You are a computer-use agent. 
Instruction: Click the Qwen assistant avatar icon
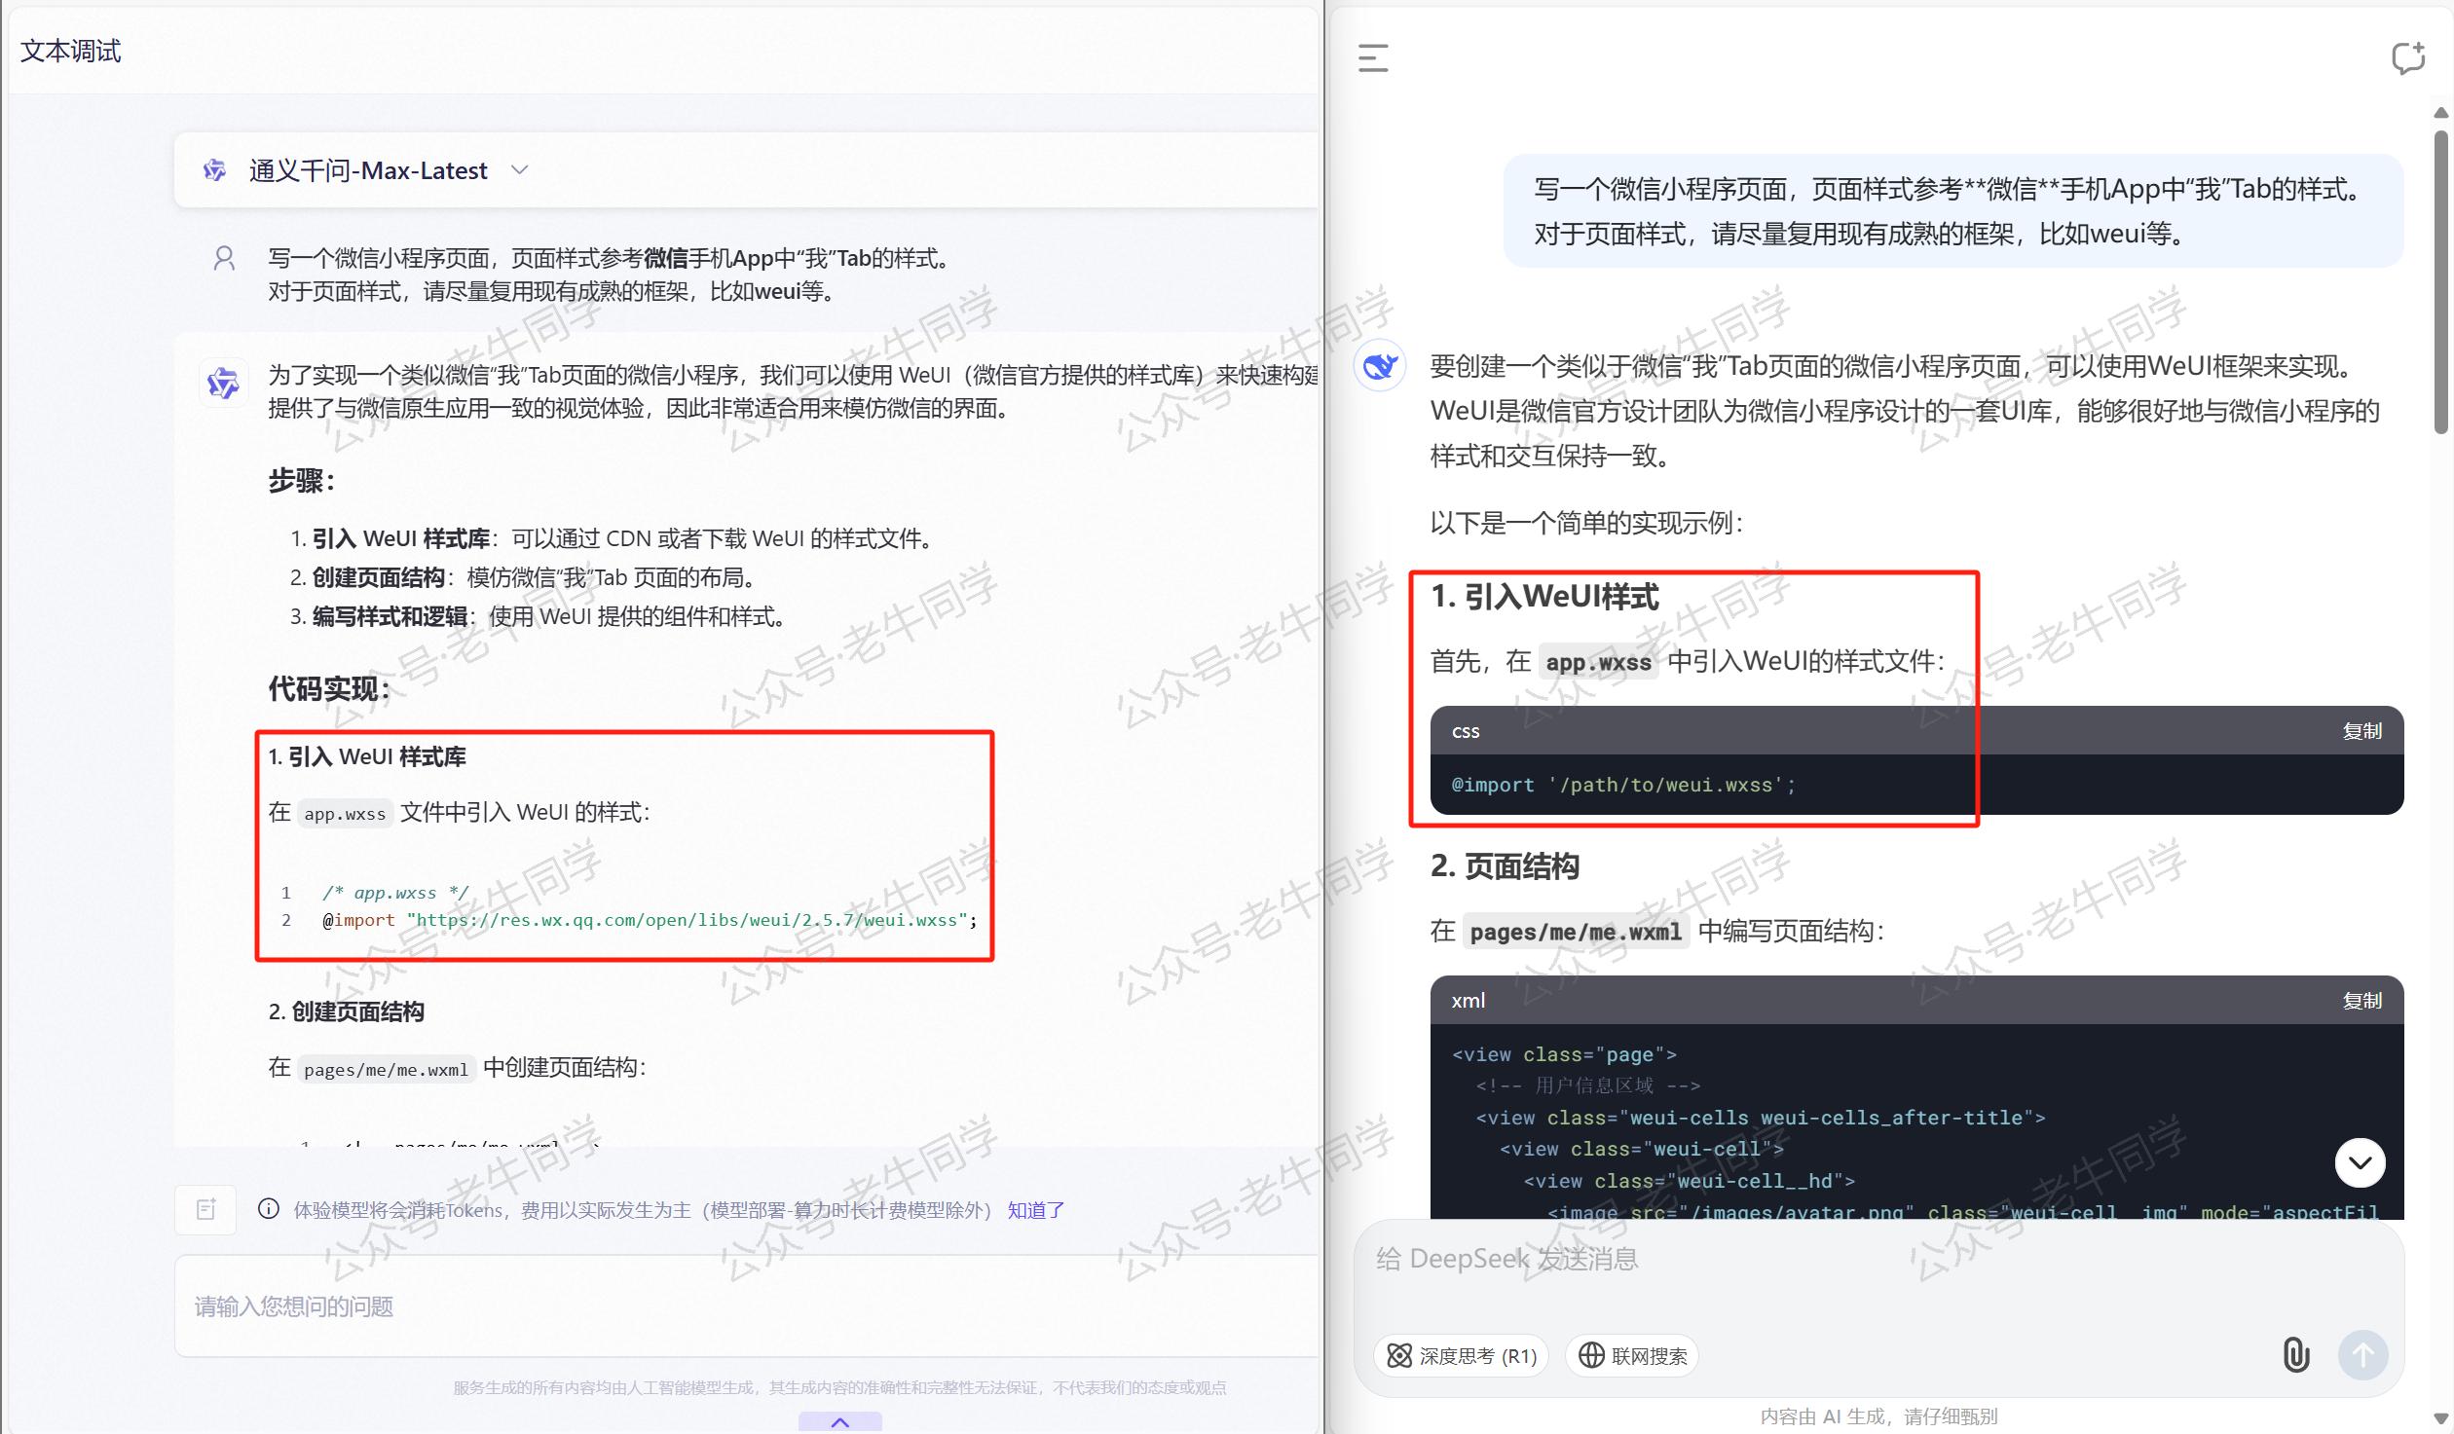[x=223, y=383]
